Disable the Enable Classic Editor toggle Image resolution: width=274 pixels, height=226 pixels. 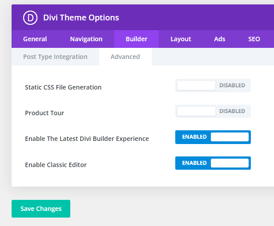coord(213,163)
